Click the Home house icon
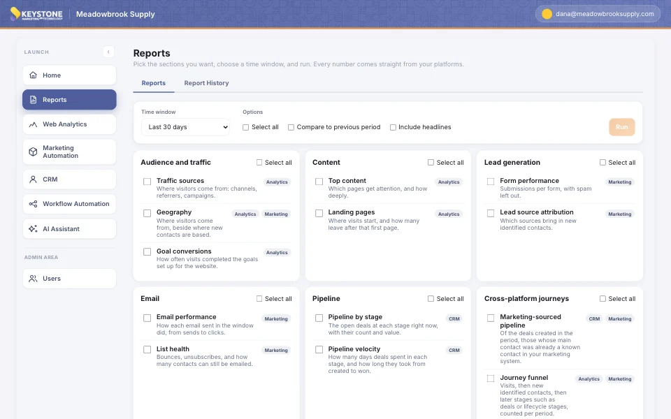Image resolution: width=671 pixels, height=419 pixels. pyautogui.click(x=33, y=75)
